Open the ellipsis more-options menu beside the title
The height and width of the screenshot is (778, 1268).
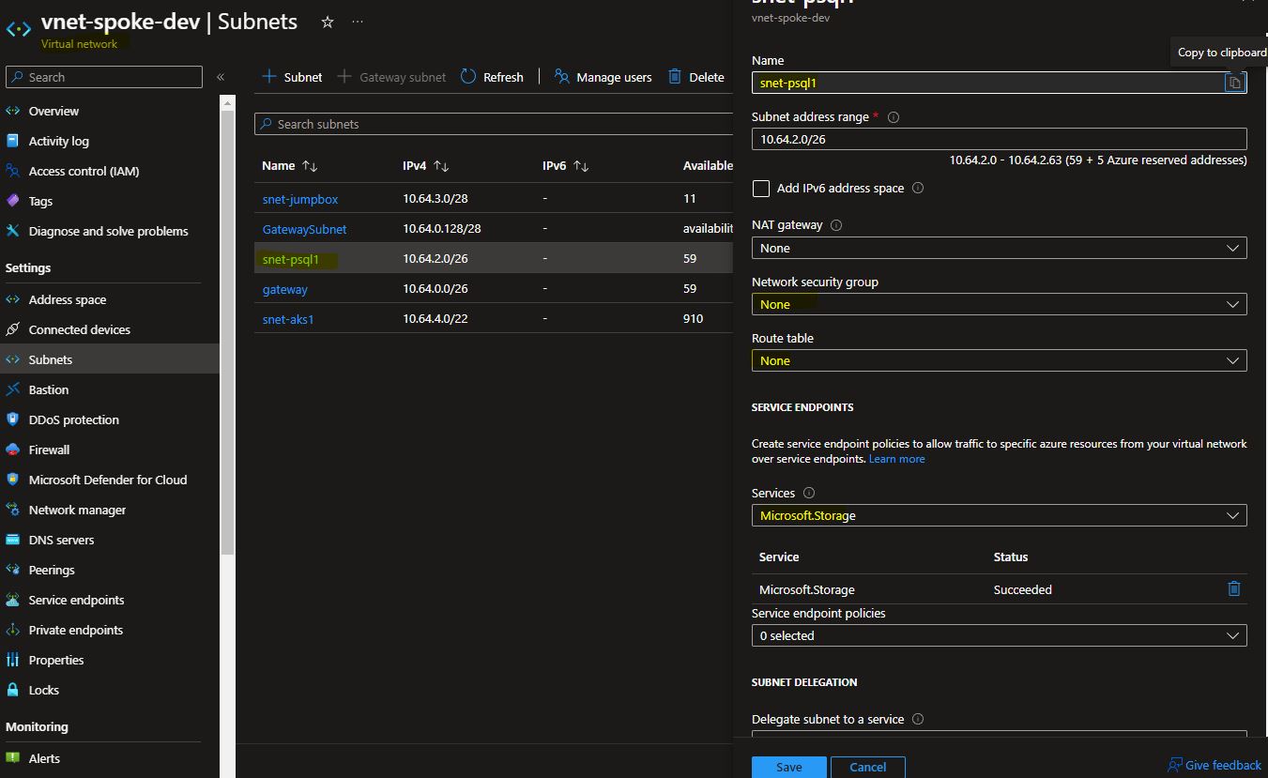(358, 22)
